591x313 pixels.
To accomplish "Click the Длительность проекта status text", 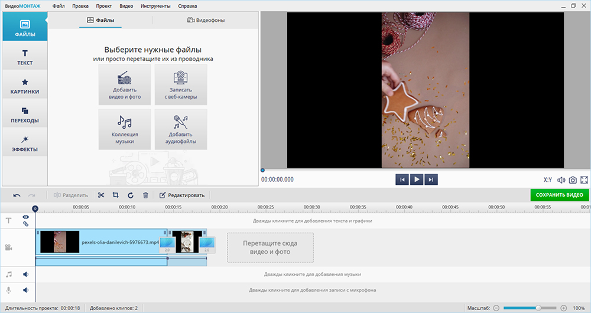I will pos(43,308).
